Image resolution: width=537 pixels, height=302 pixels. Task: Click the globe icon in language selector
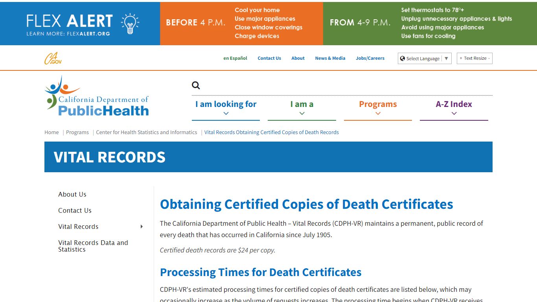[x=403, y=58]
